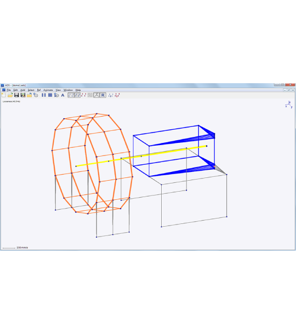
Task: Click the red-blue point labels icon
Action: coord(84,95)
